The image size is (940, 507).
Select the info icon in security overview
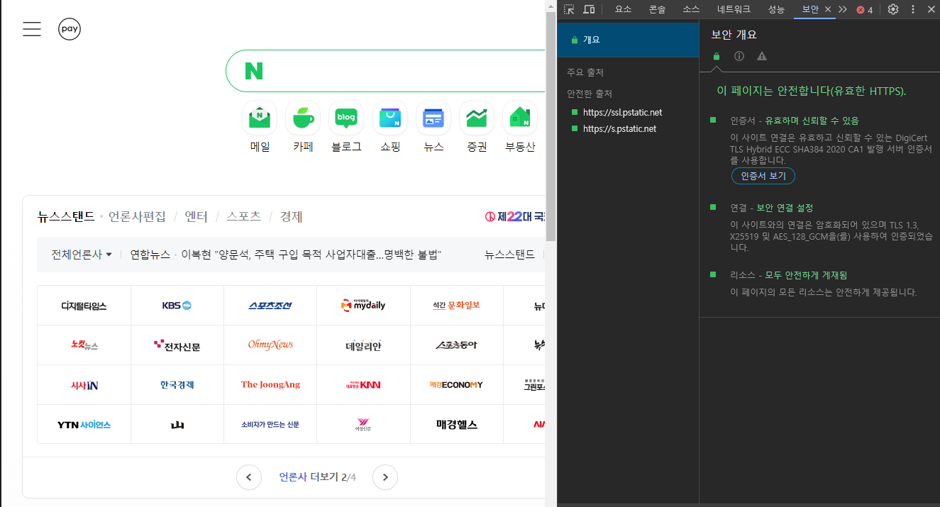coord(739,56)
